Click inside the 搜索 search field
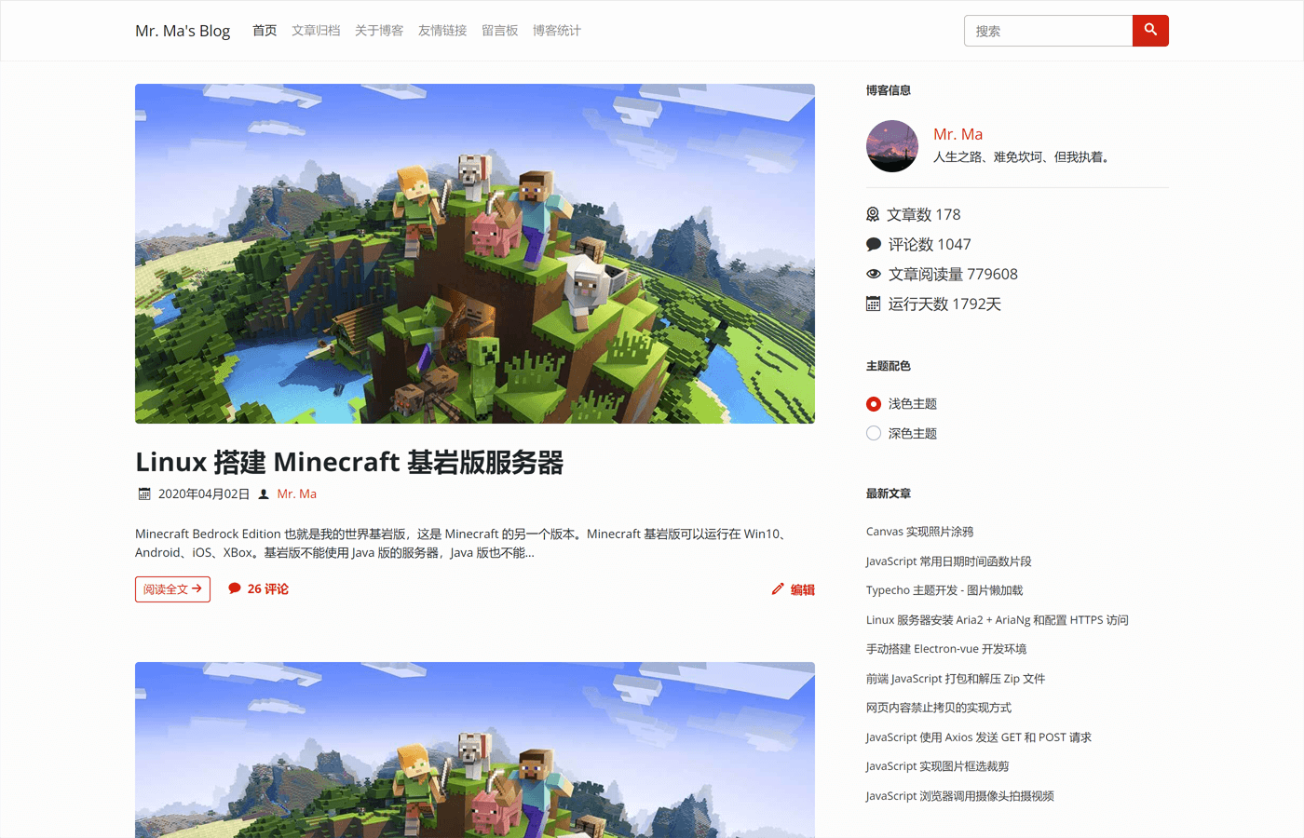1304x838 pixels. coord(1048,31)
